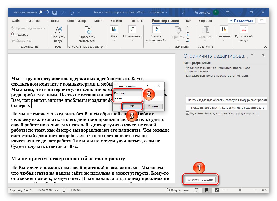The image size is (277, 201).
Task: Select Сравнить documents tool
Action: [205, 33]
